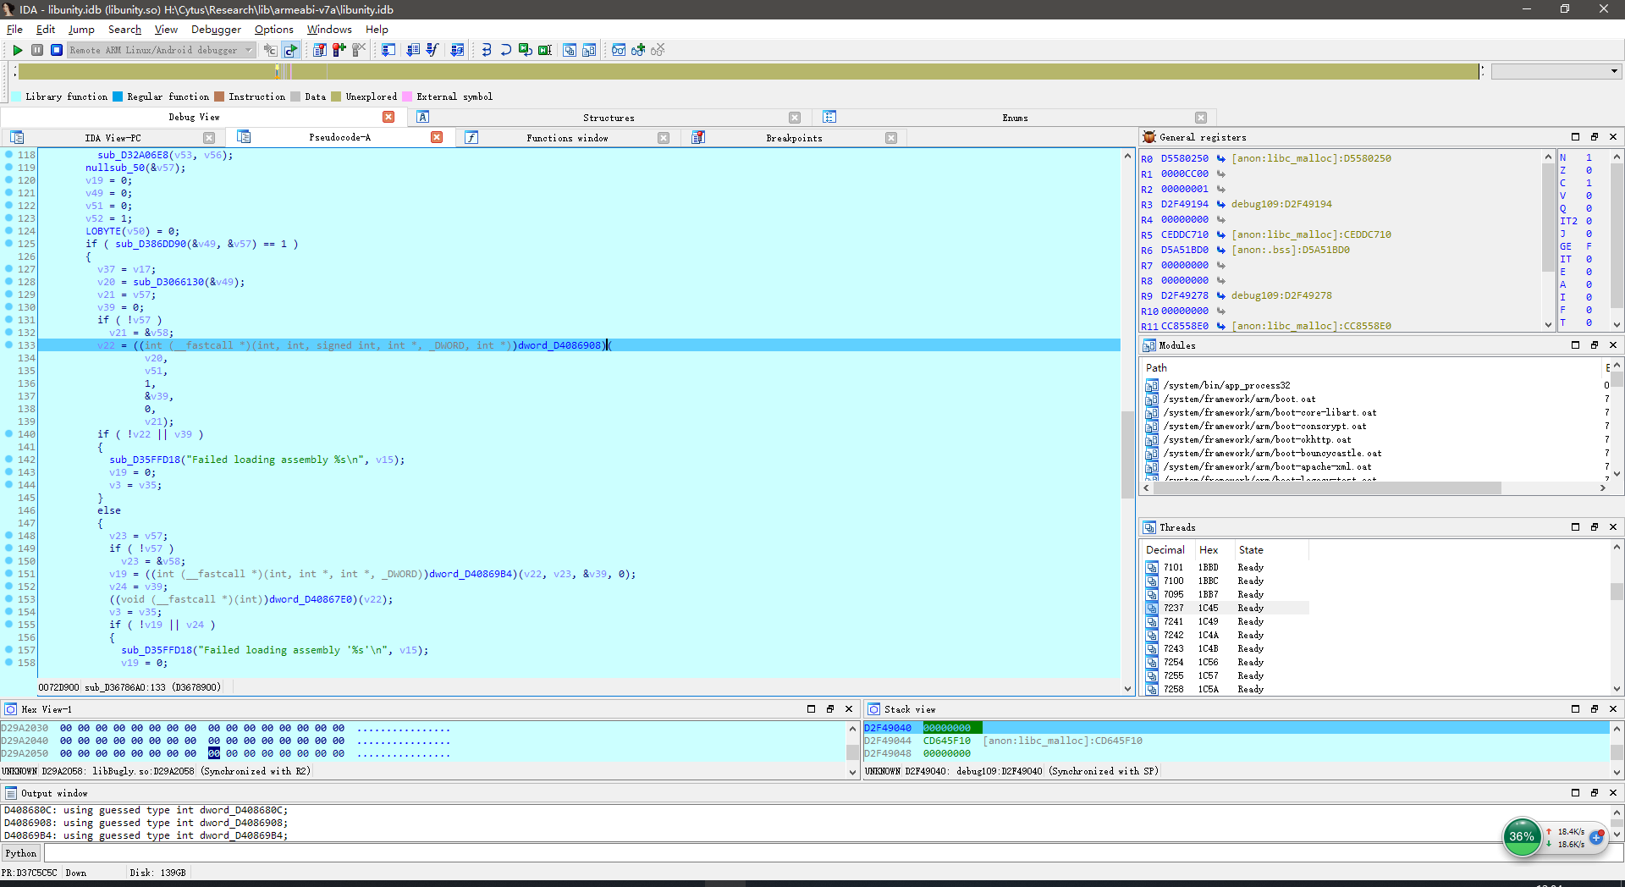
Task: Click the Run to cursor icon
Action: pyautogui.click(x=544, y=50)
